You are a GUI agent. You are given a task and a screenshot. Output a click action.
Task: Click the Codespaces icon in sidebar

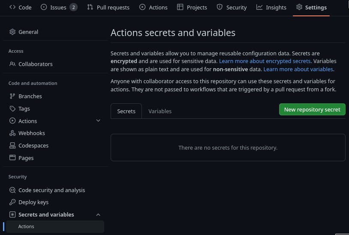(x=12, y=145)
